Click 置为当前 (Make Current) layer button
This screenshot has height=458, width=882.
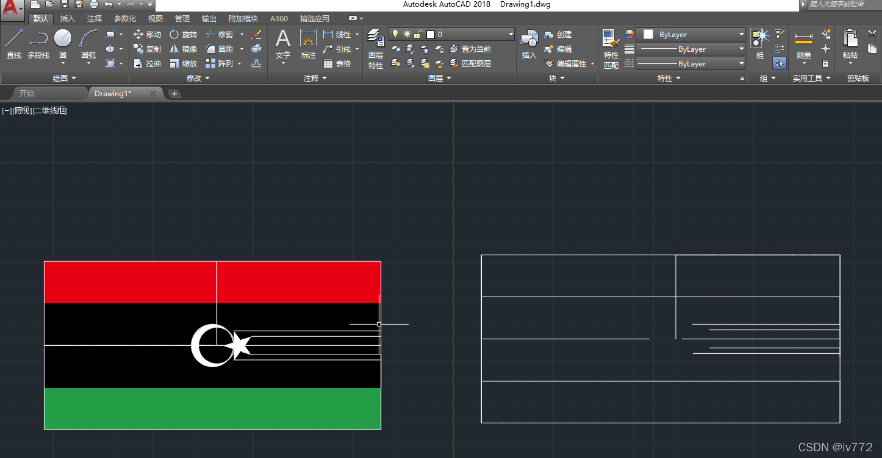point(470,49)
